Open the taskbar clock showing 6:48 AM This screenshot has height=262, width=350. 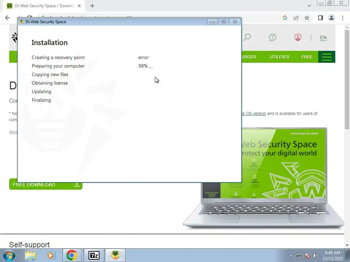click(x=332, y=256)
